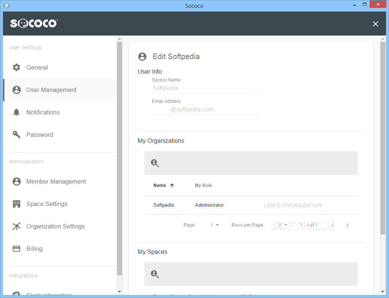Click the General gear icon
Screen dimensions: 389x298
pyautogui.click(x=16, y=67)
